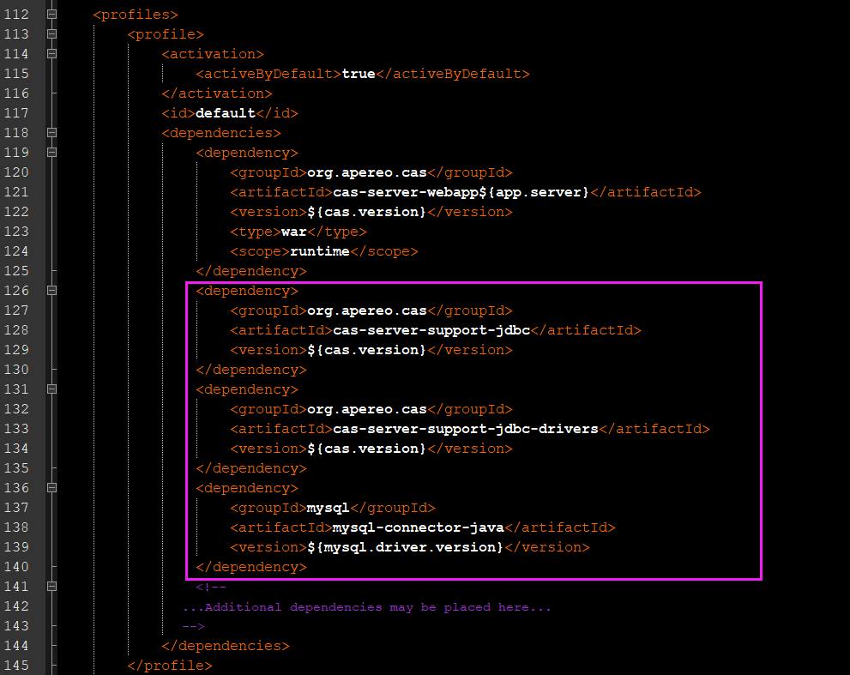Image resolution: width=850 pixels, height=675 pixels.
Task: Place cursor in cas-server-webapp${app.server} text
Action: pos(461,192)
